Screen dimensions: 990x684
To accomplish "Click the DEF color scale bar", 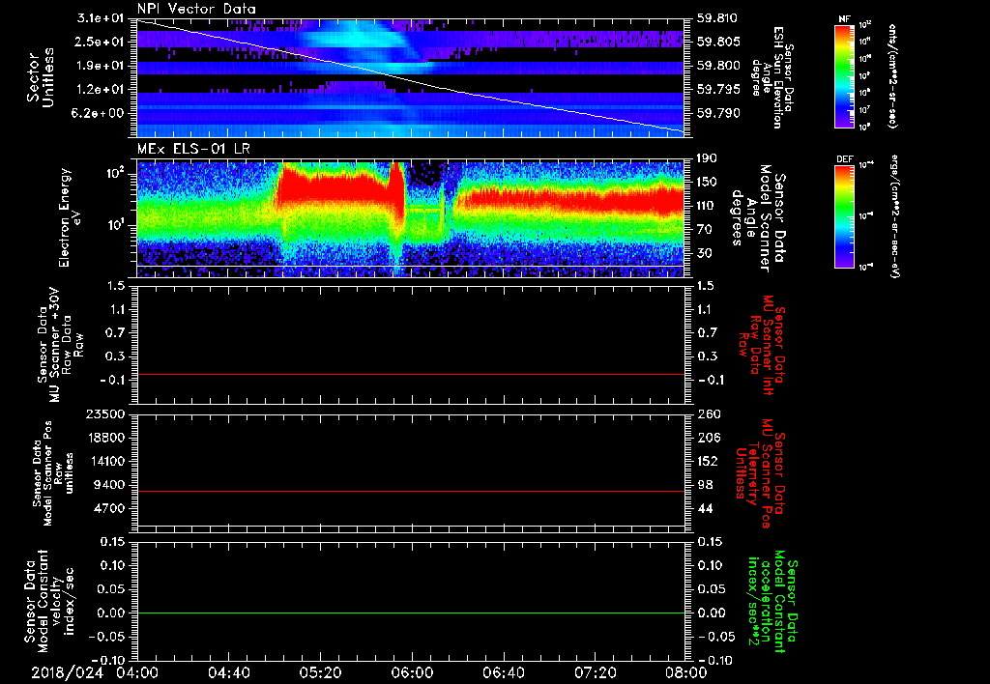I will pyautogui.click(x=844, y=216).
